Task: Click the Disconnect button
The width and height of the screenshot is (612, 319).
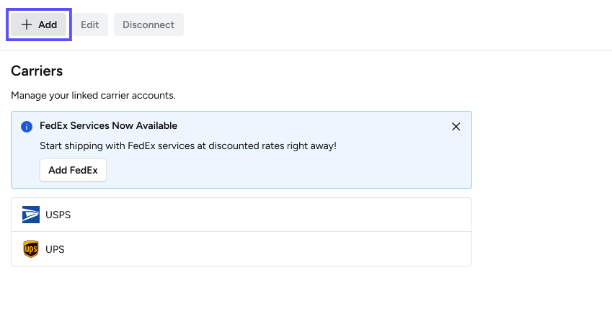Action: pos(148,24)
